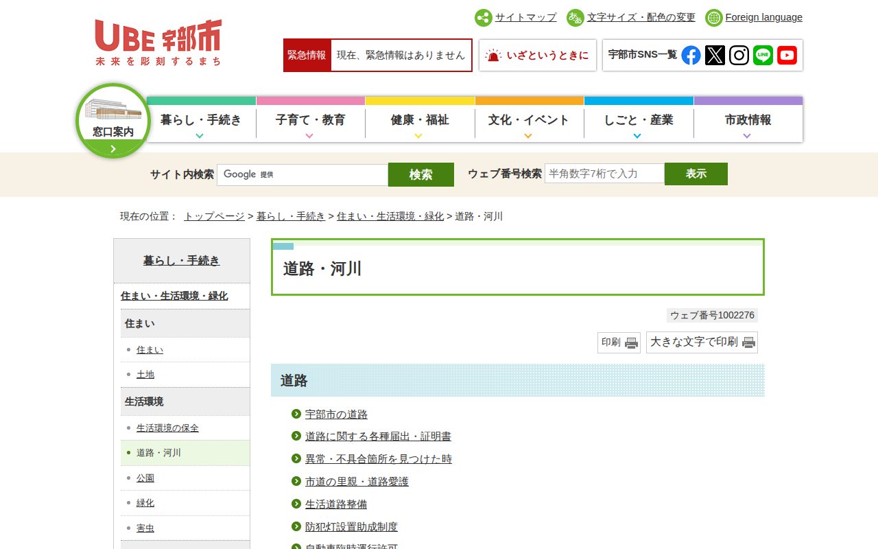Click the 現在、緊急情報はありません notice
Screen dimensions: 878x549
tap(401, 56)
